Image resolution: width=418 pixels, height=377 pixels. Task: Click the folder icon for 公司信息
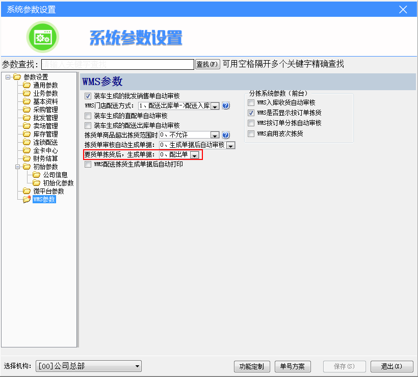pos(36,175)
